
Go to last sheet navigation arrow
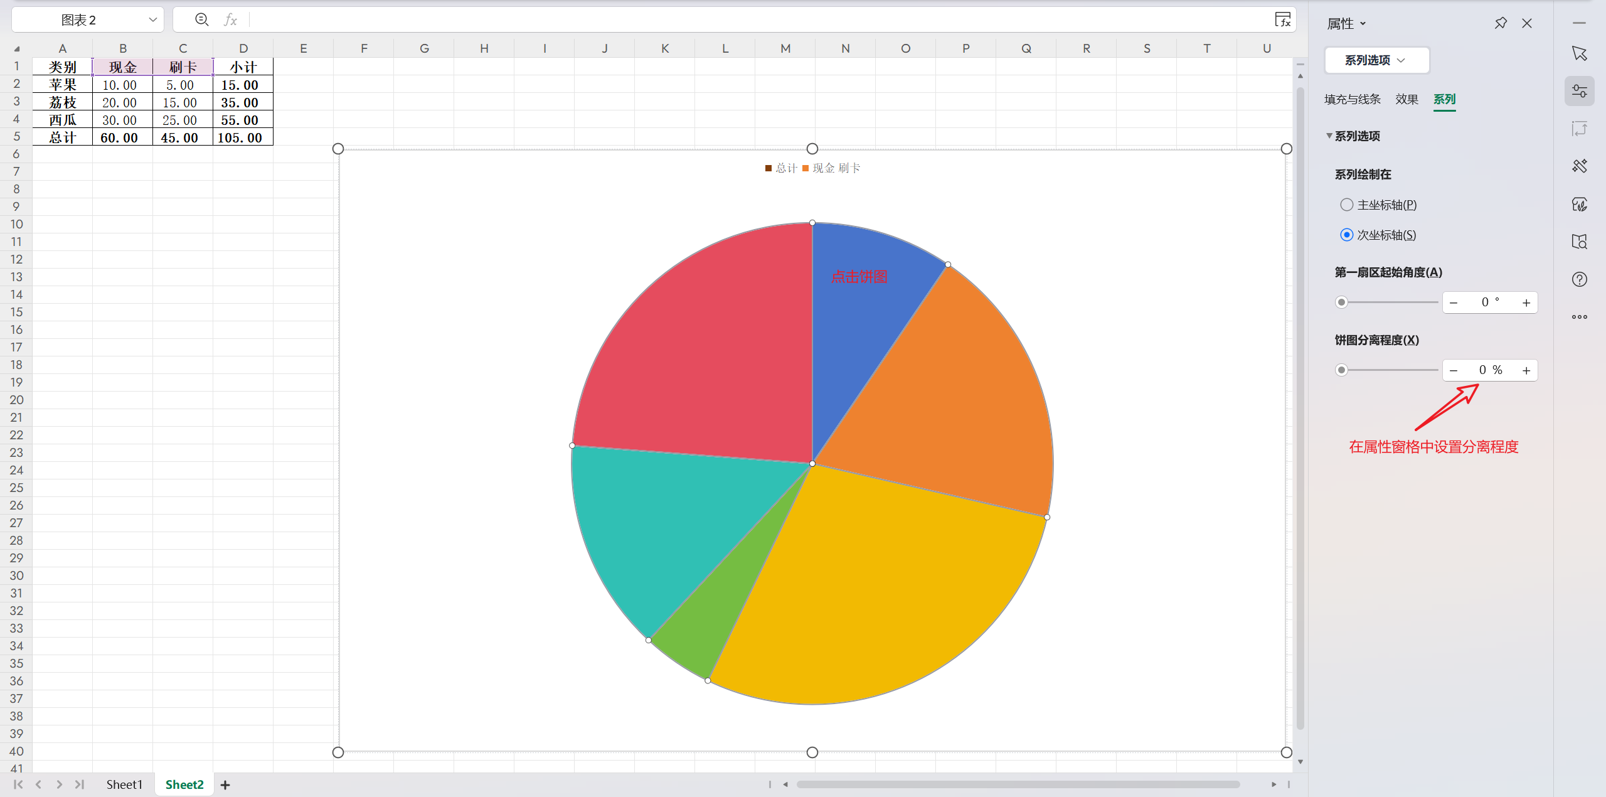[x=80, y=784]
